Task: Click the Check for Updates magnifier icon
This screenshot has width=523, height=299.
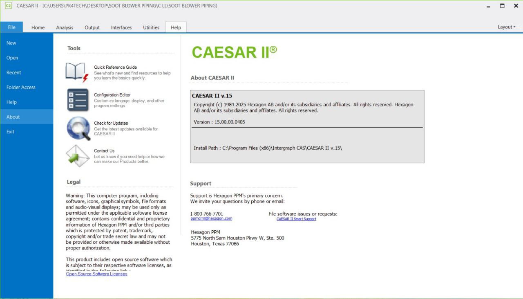Action: point(78,128)
